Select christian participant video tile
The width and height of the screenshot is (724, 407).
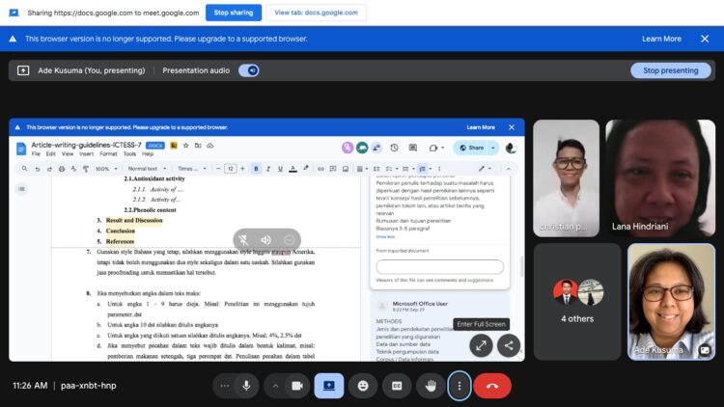[566, 178]
